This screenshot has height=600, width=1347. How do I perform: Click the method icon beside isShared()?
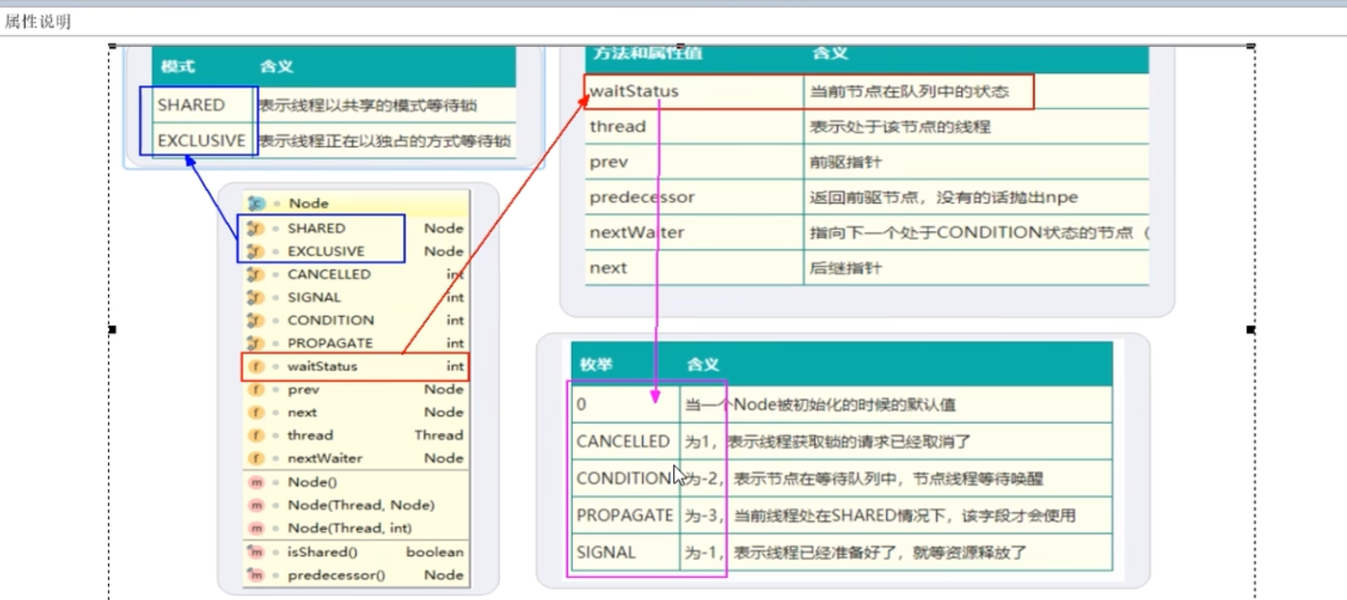tap(255, 551)
